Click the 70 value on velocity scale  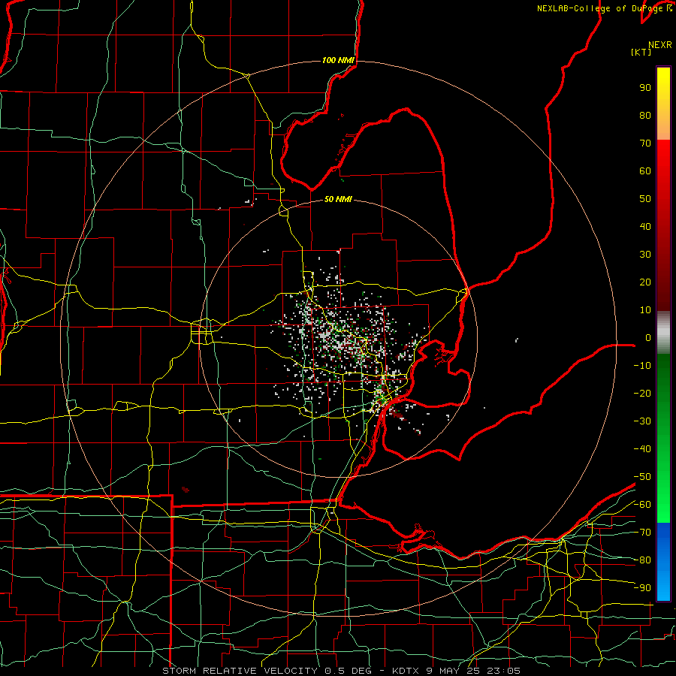(645, 143)
